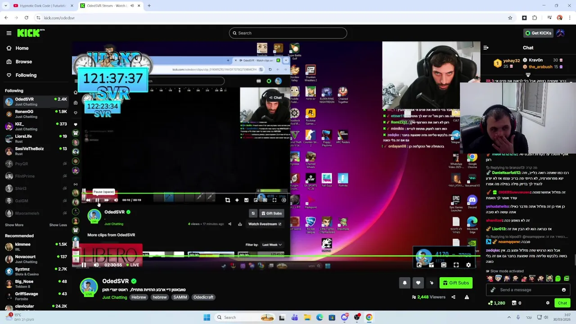Toggle mini player mode
Viewport: 576px width, 324px height.
419,265
